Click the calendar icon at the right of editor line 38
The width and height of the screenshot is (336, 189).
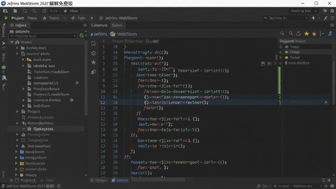pyautogui.click(x=263, y=63)
